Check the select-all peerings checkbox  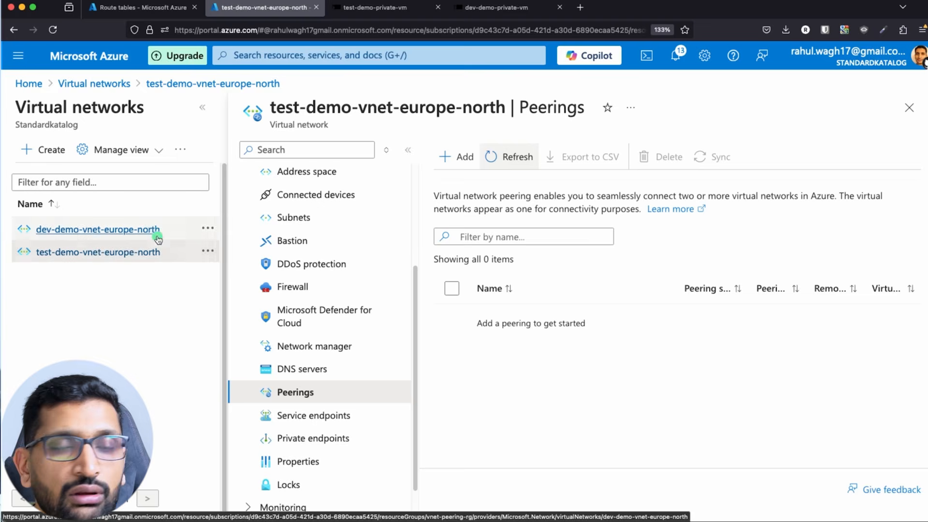pyautogui.click(x=451, y=289)
